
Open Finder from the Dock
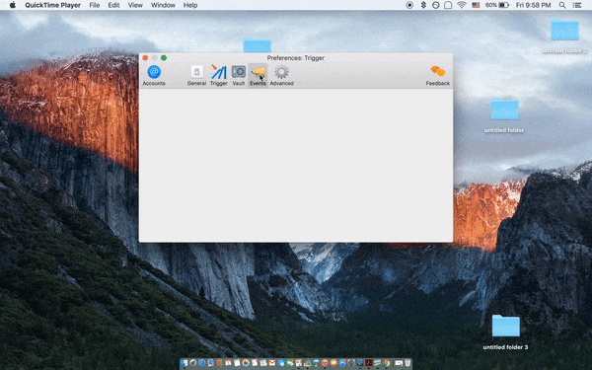coord(184,363)
